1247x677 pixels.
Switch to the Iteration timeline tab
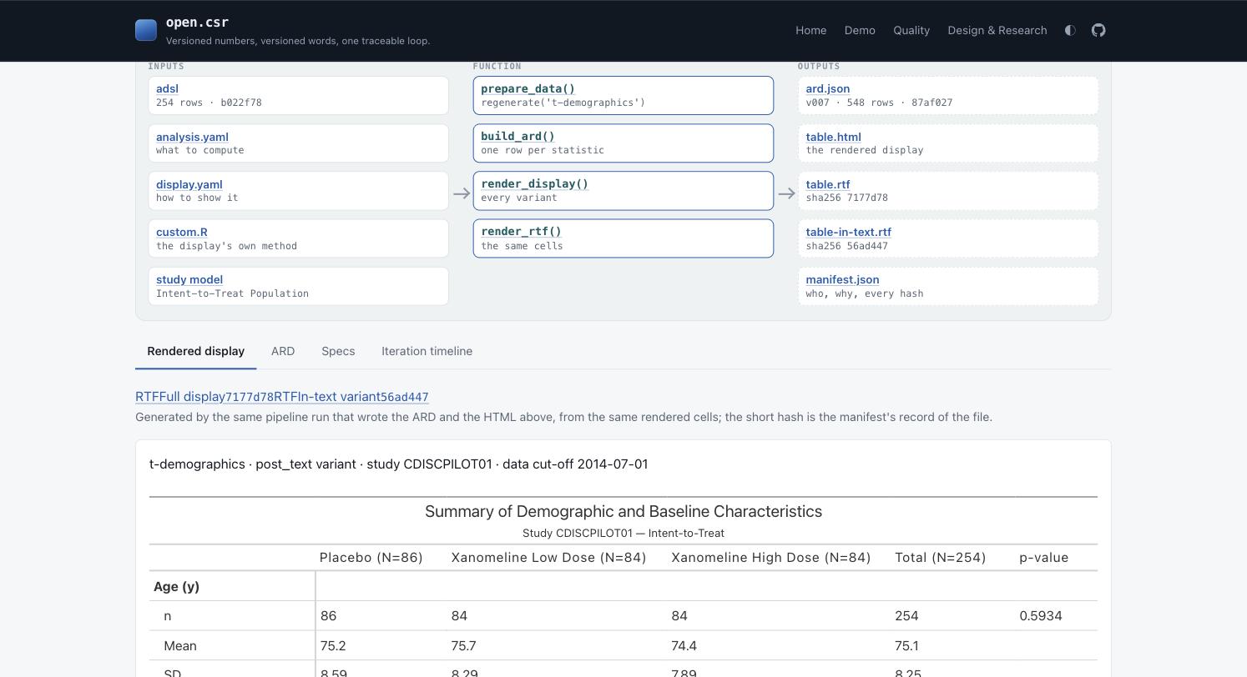(427, 351)
